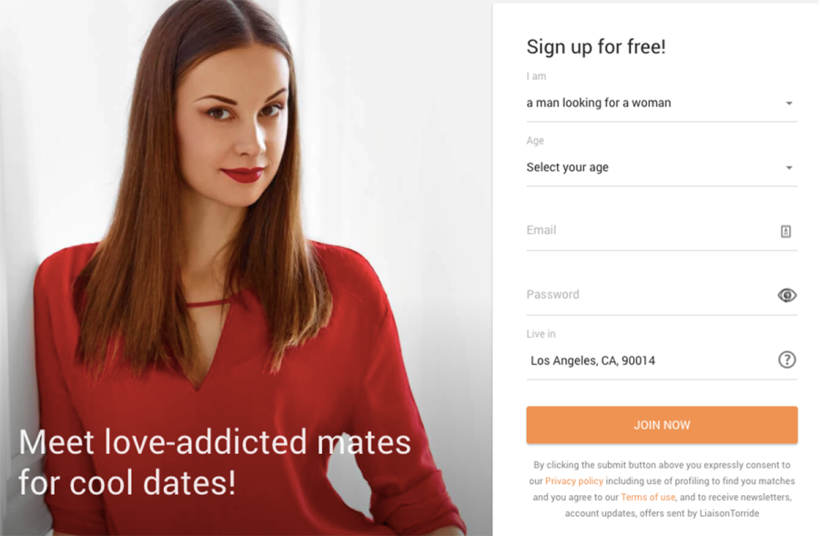Viewport: 819px width, 536px height.
Task: Focus the Password input field
Action: click(651, 295)
